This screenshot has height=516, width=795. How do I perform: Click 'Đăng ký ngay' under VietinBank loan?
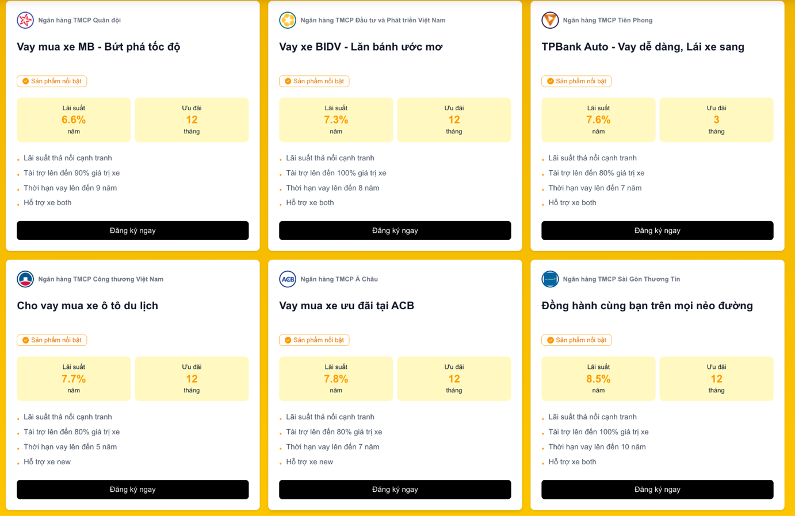click(133, 490)
